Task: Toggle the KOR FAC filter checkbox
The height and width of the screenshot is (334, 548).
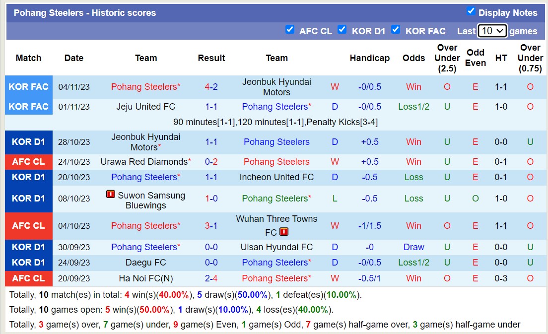Action: (x=396, y=29)
